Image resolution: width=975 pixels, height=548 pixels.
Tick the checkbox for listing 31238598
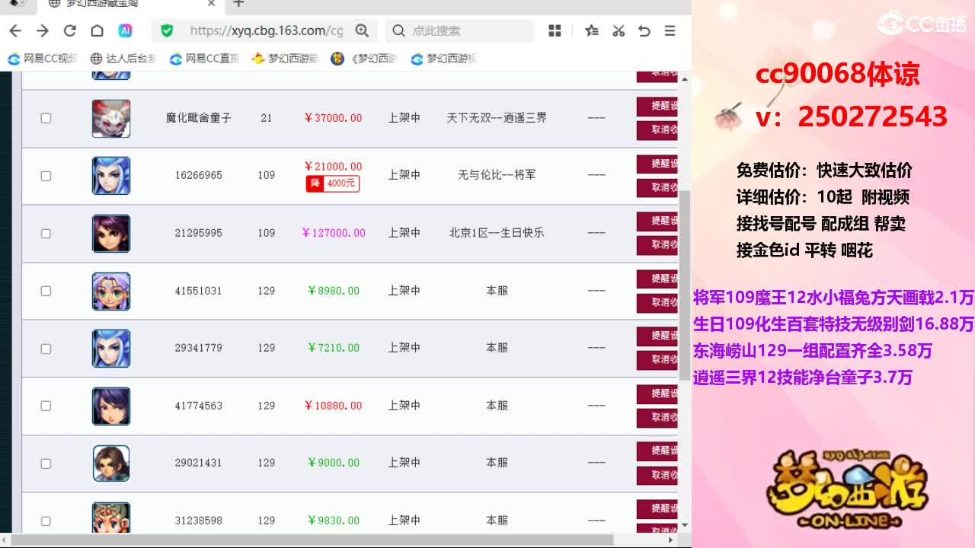tap(46, 521)
